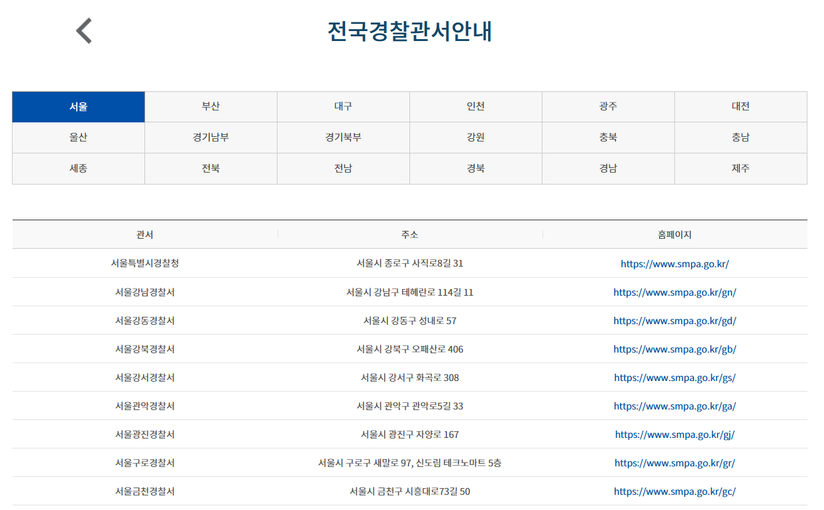
Task: Open the 전남 region tab
Action: coord(343,168)
